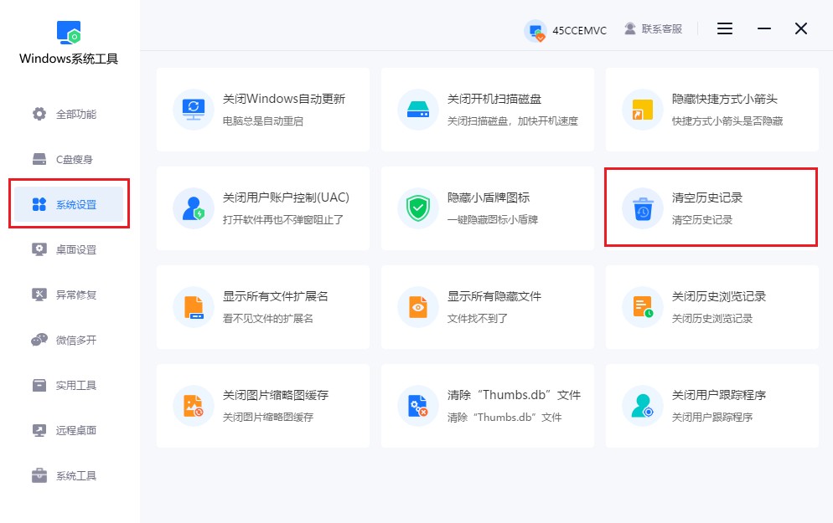Click the 显示所有隐藏文件 eye icon

pos(418,306)
